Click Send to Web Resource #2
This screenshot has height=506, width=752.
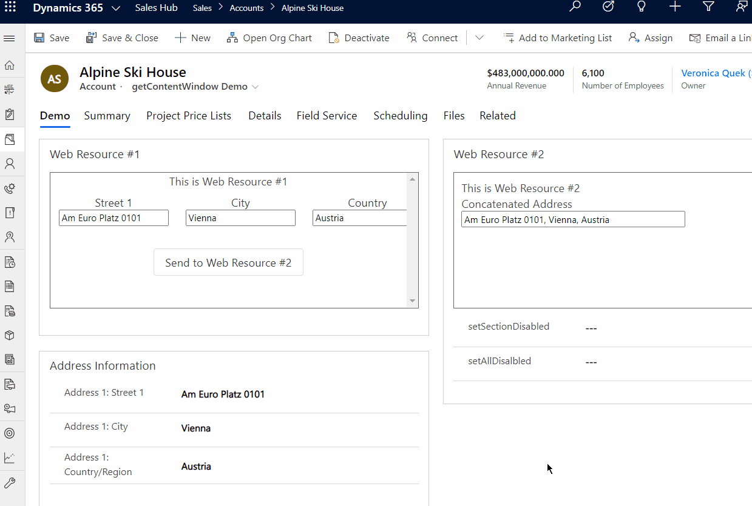[228, 262]
